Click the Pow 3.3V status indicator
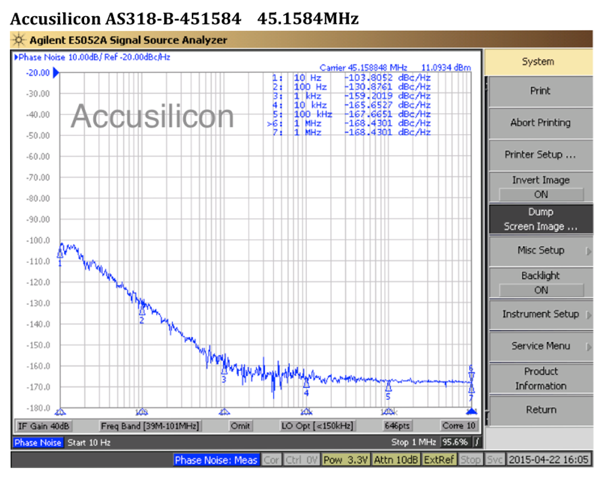 tap(346, 460)
